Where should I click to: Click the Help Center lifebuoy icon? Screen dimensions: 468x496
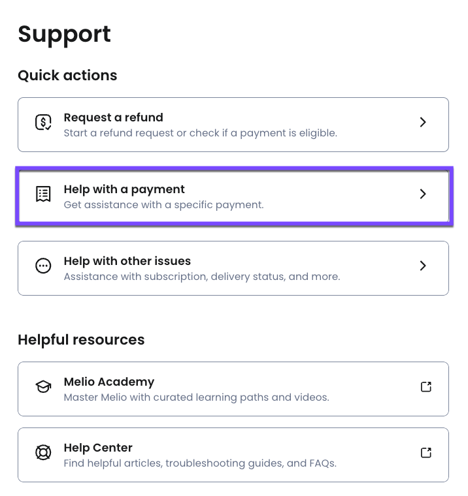tap(43, 452)
